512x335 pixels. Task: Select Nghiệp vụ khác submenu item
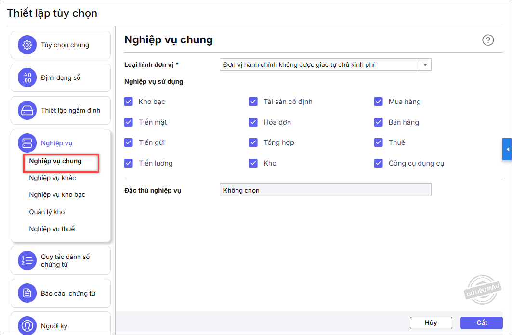(53, 178)
